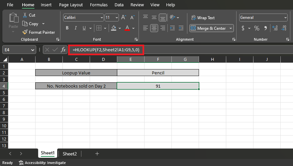Increase decimal places
Image resolution: width=293 pixels, height=166 pixels.
point(275,28)
